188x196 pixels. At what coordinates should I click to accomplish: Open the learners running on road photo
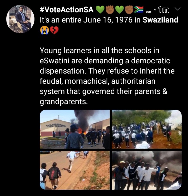pos(75,170)
